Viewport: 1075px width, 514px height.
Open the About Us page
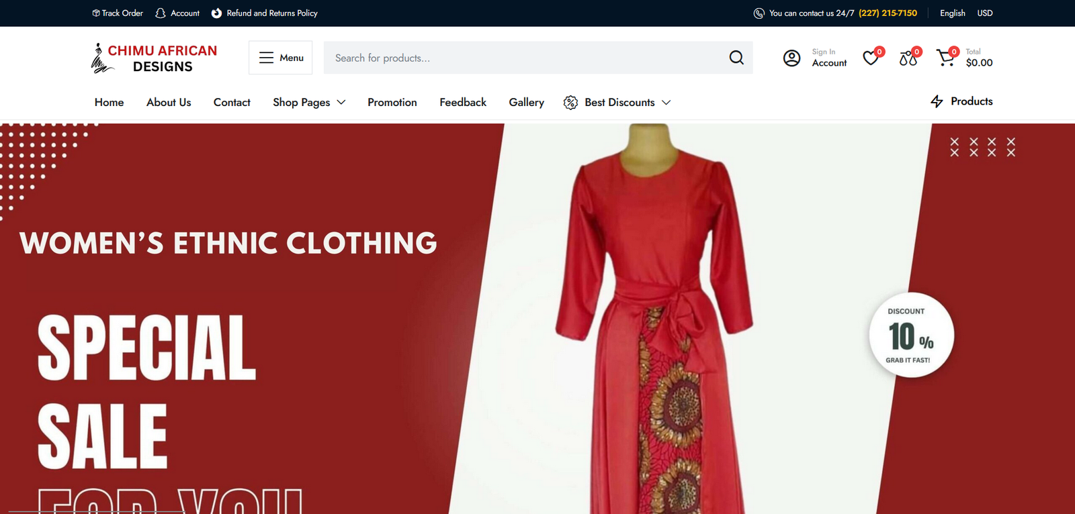pyautogui.click(x=169, y=102)
